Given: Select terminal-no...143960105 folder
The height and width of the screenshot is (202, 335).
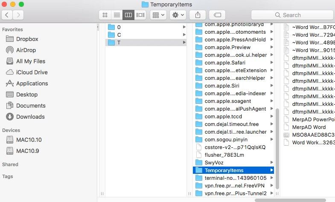Looking at the screenshot, I should tap(233, 178).
